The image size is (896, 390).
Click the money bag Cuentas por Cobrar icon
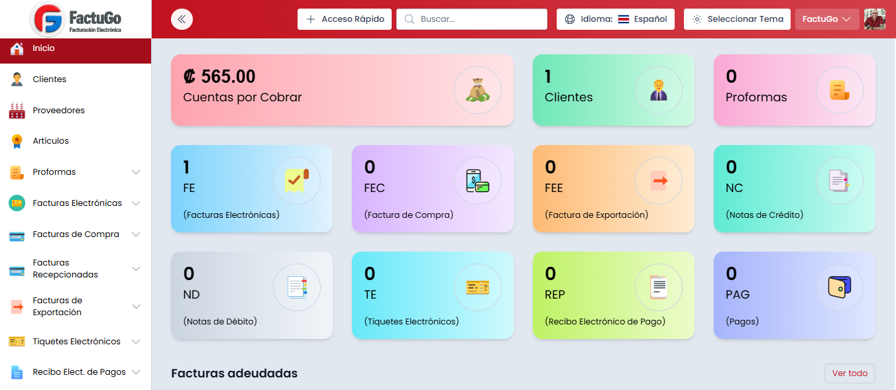477,90
